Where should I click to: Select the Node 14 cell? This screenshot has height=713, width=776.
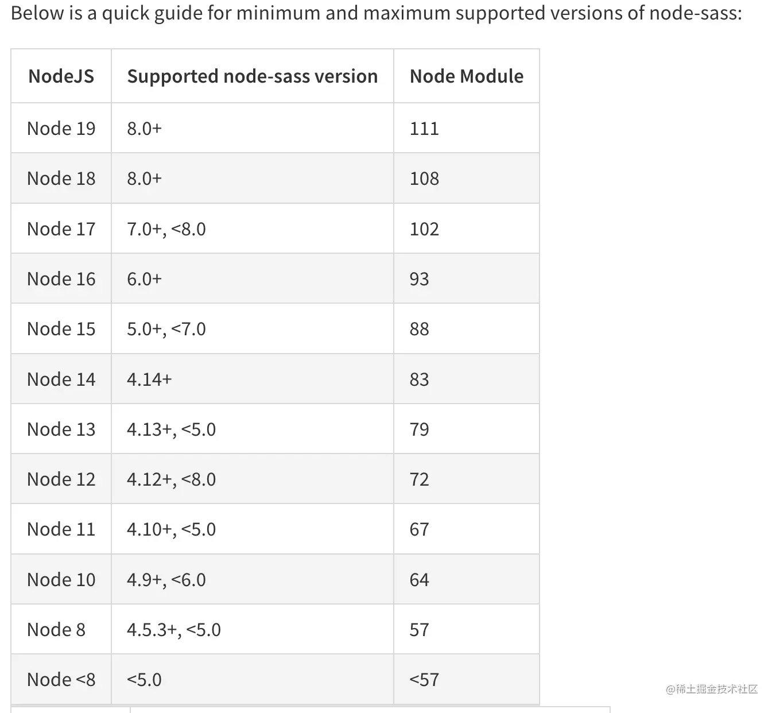tap(61, 379)
